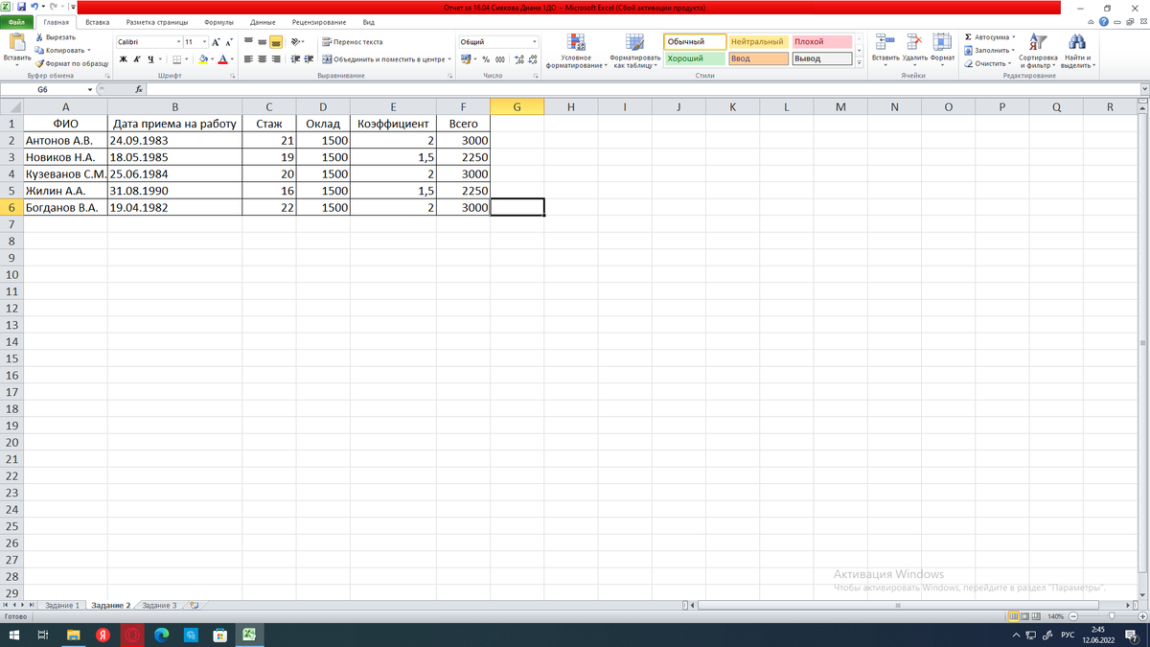Image resolution: width=1150 pixels, height=647 pixels.
Task: Open the font size dropdown
Action: (204, 42)
